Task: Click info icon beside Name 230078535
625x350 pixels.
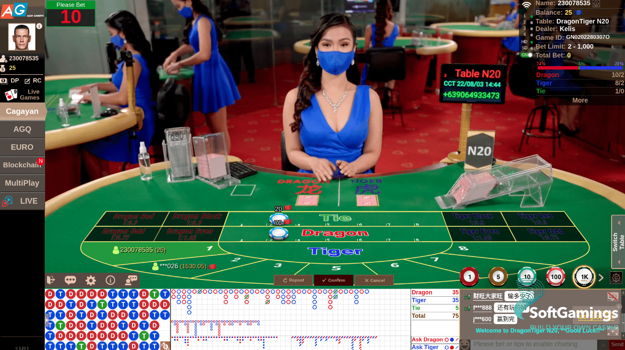Action: point(596,3)
